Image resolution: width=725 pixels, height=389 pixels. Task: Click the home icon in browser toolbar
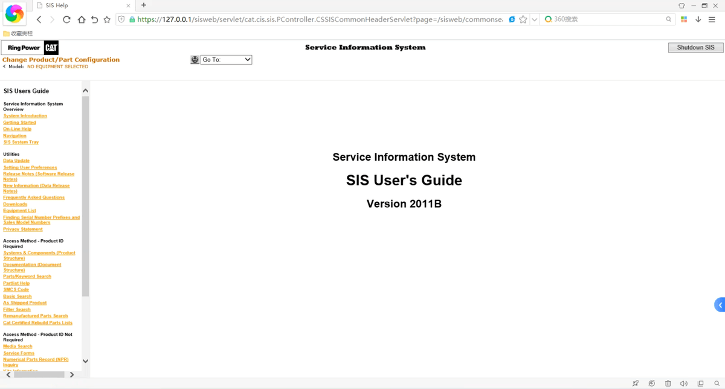tap(81, 19)
